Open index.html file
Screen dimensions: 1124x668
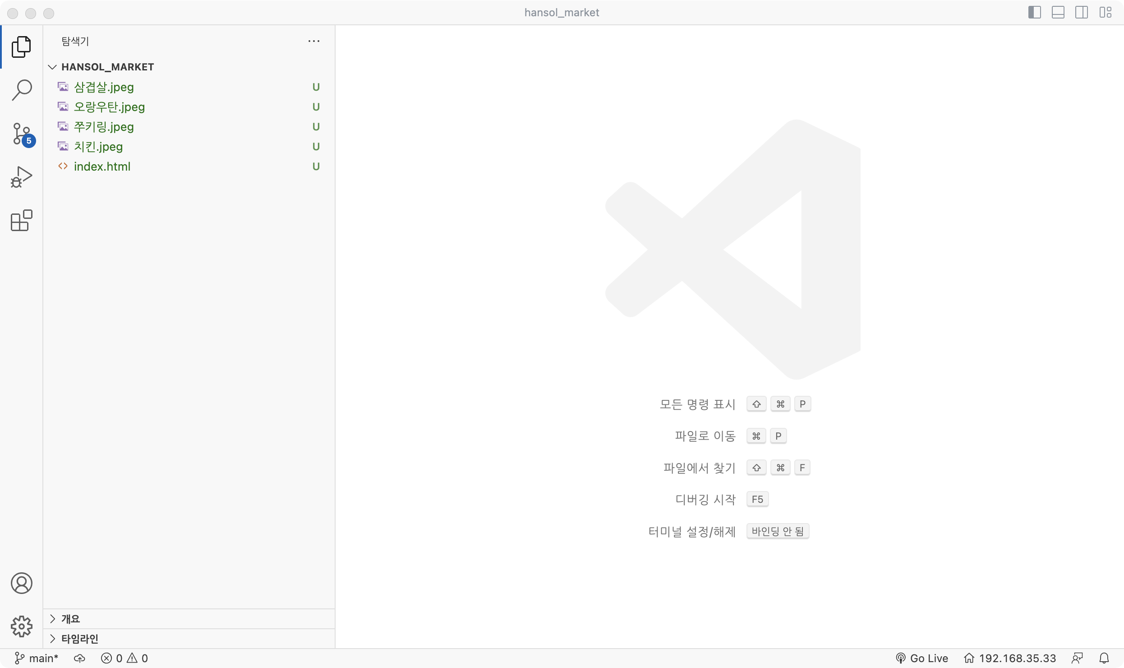click(x=189, y=166)
